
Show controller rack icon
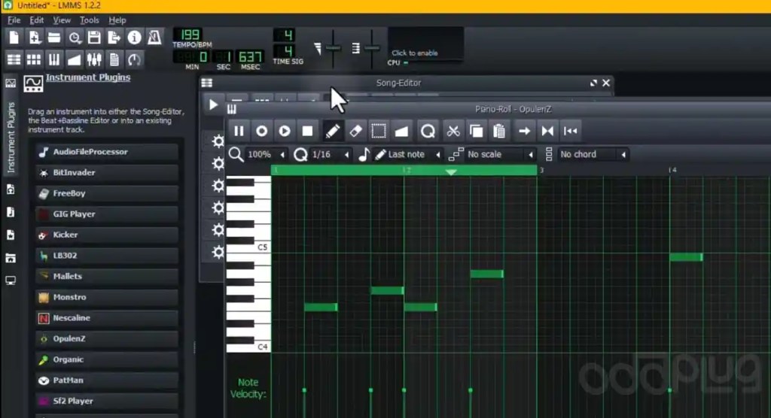[x=134, y=60]
